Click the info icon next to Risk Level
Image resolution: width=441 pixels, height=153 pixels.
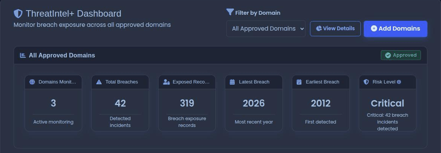(x=399, y=82)
